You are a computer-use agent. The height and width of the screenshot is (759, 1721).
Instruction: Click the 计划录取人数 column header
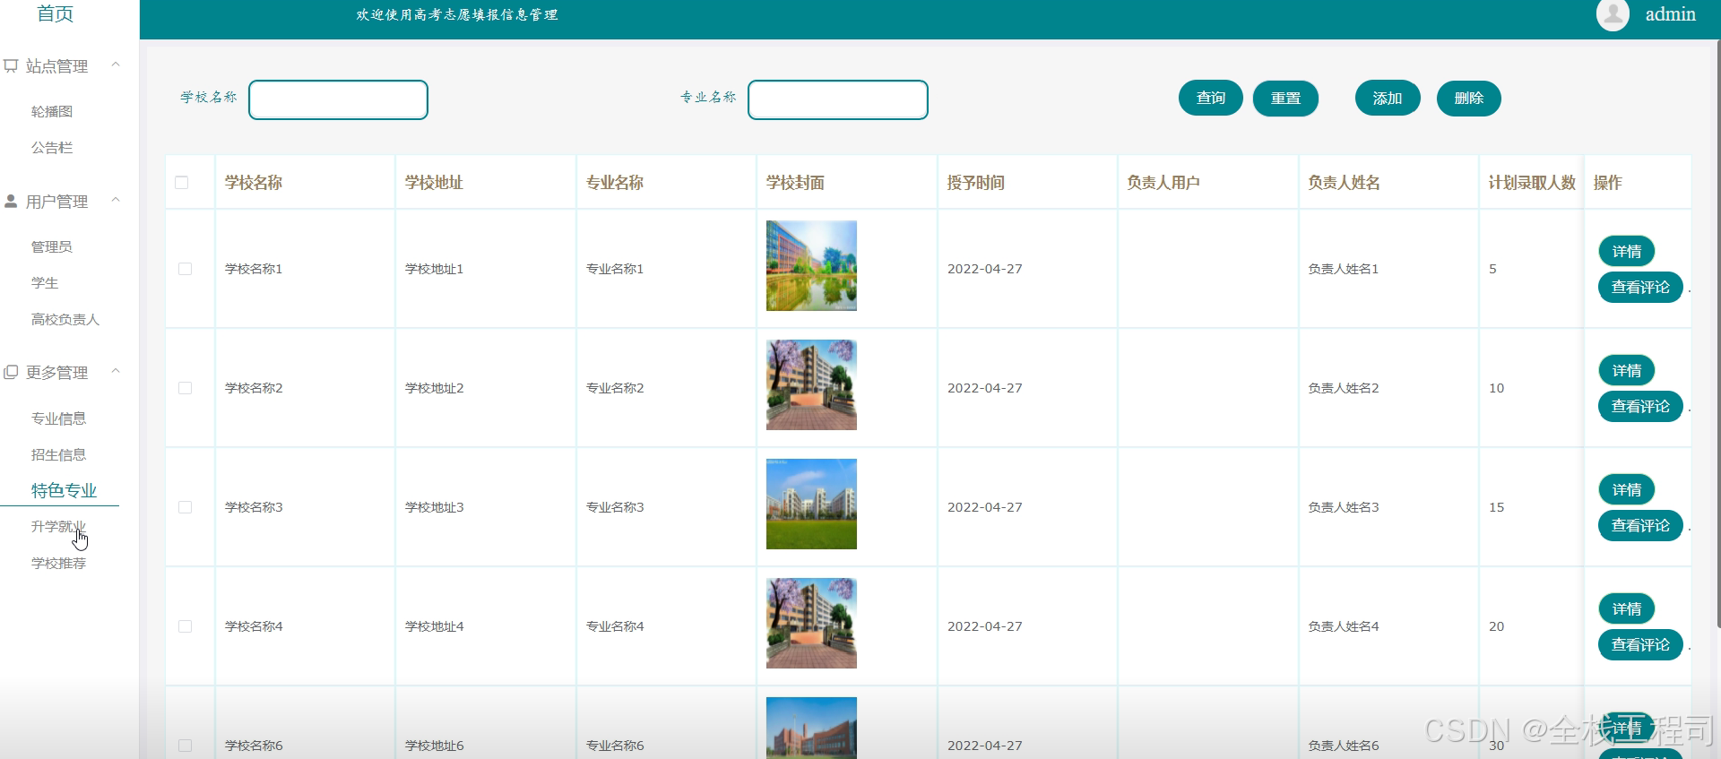1532,183
